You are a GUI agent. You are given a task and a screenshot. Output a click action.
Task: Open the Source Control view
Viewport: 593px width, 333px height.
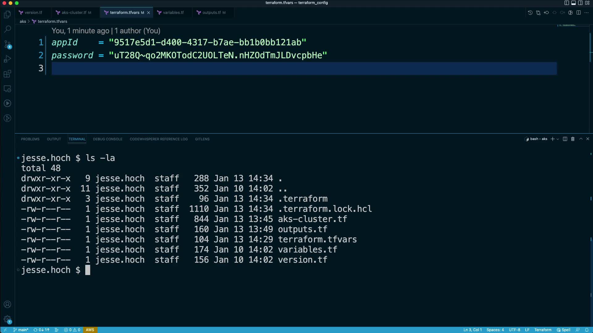7,44
